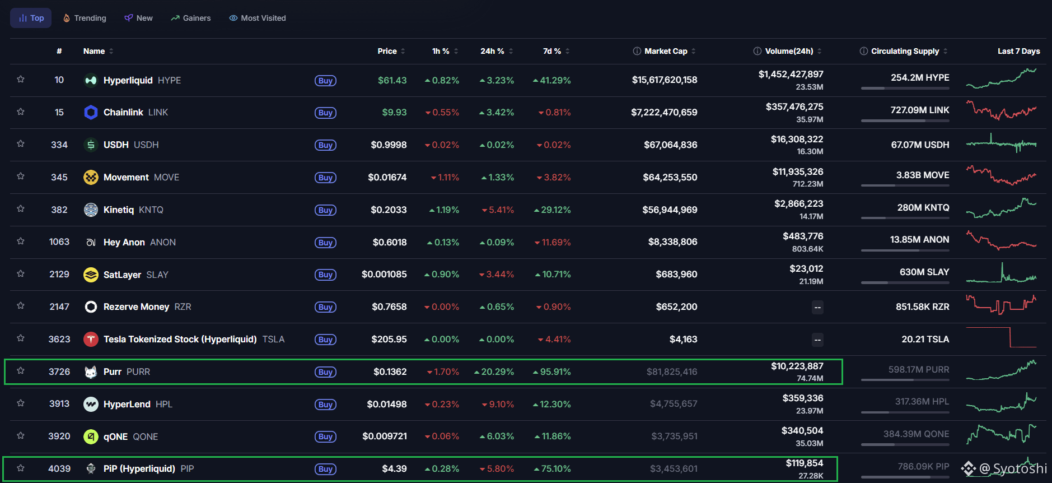Screen dimensions: 1052x483
Task: Sort by rank number column
Action: (59, 51)
